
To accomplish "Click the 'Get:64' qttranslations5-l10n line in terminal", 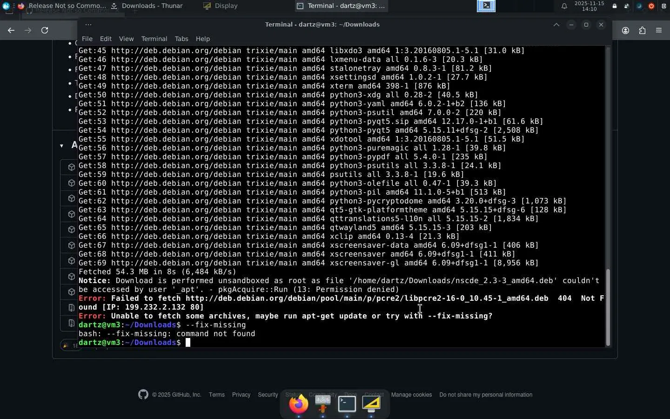I will click(308, 219).
